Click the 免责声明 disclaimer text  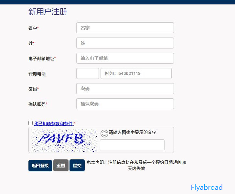pyautogui.click(x=136, y=165)
